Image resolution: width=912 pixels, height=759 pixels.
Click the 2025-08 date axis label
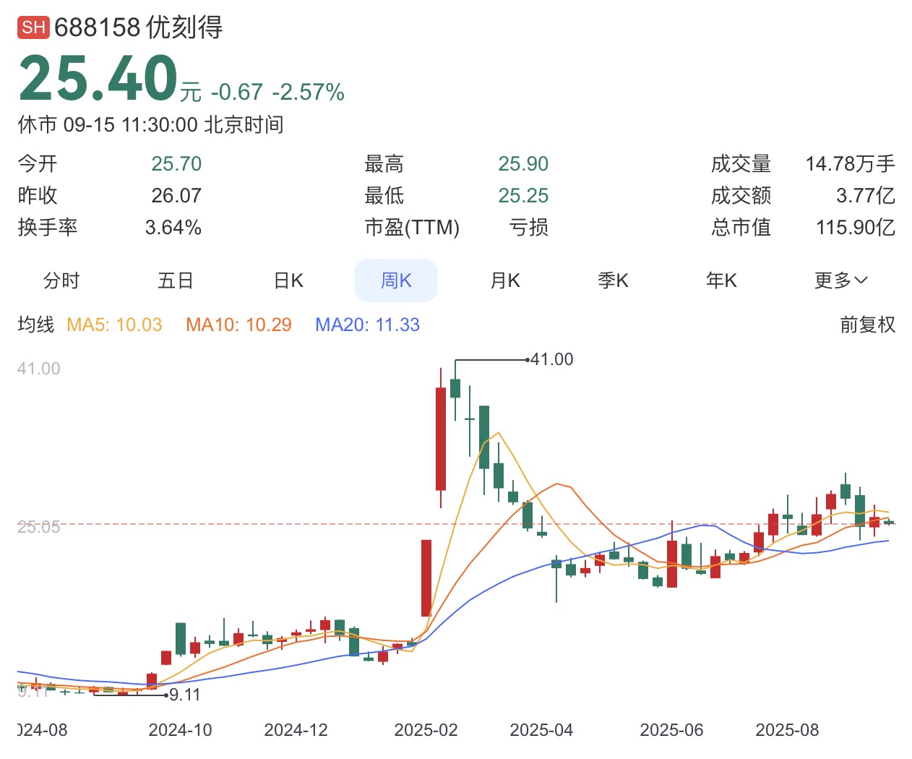(787, 730)
